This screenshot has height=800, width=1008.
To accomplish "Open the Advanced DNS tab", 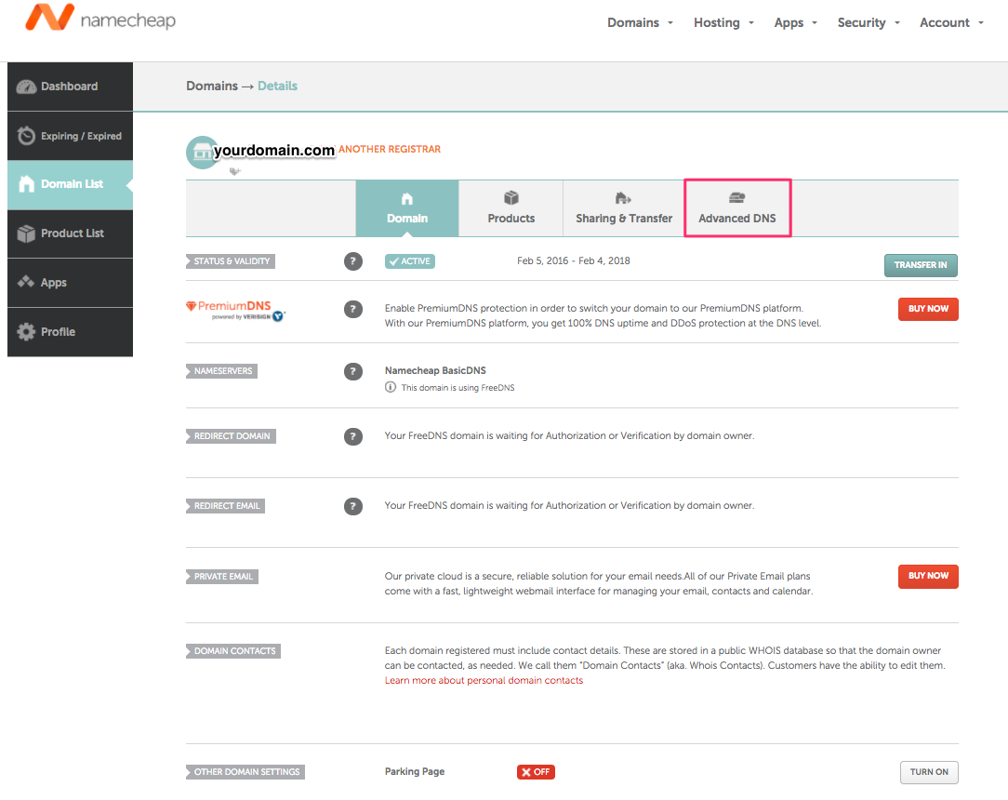I will click(x=737, y=208).
